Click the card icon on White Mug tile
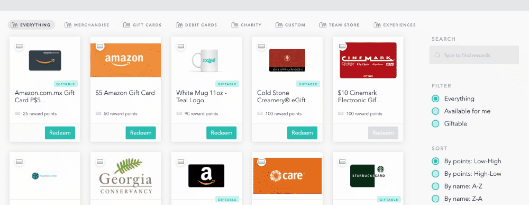Image resolution: width=529 pixels, height=205 pixels. pyautogui.click(x=181, y=46)
